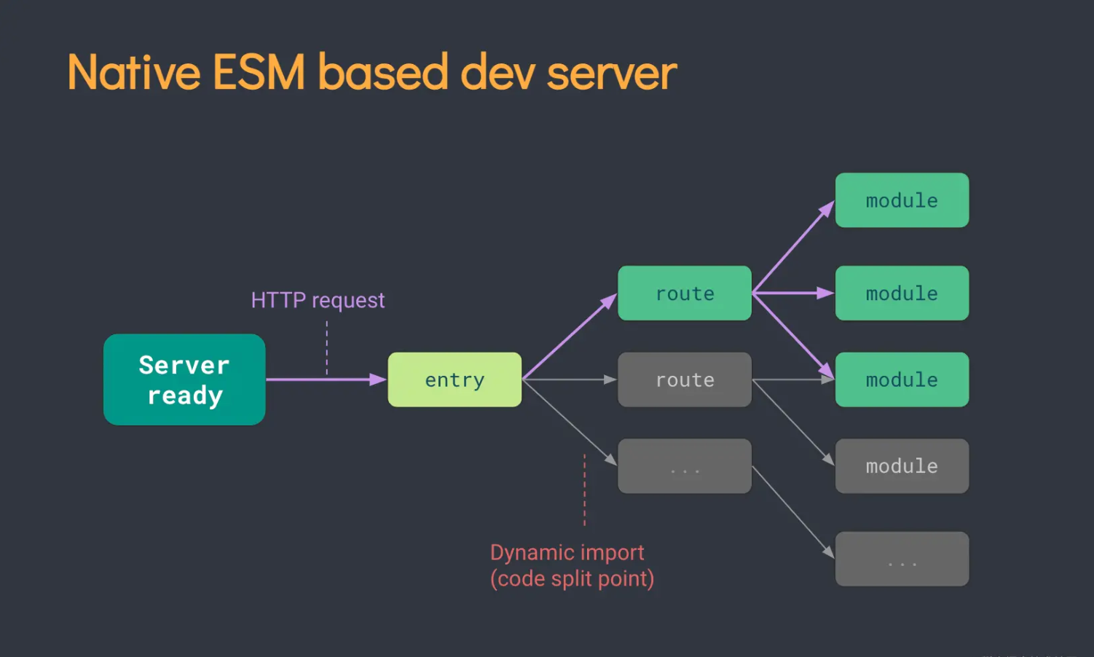Viewport: 1094px width, 657px height.
Task: Select the teal "Server ready" box
Action: (184, 379)
